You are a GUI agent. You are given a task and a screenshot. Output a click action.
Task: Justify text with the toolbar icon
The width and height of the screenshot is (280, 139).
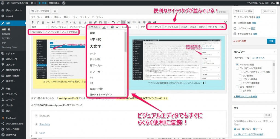point(90,22)
